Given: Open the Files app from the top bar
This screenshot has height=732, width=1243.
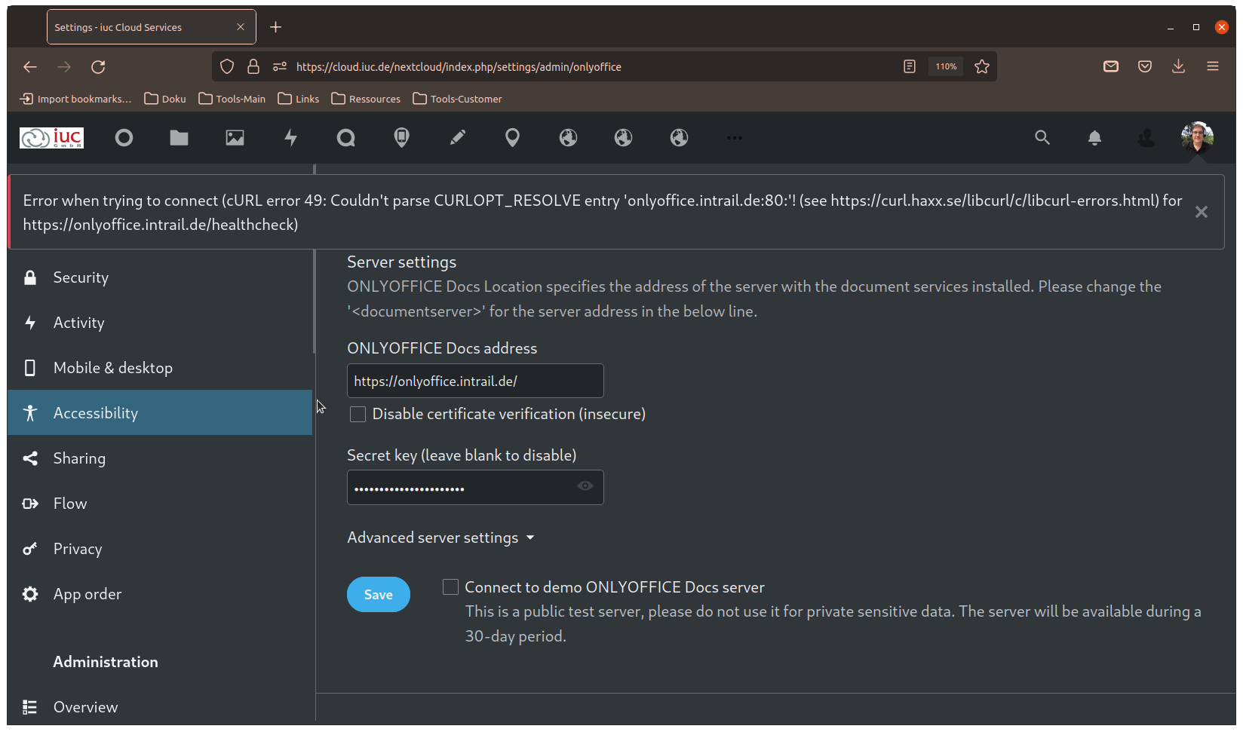Looking at the screenshot, I should (x=179, y=138).
